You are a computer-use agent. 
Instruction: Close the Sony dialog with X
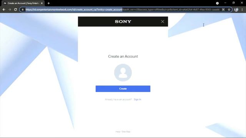[163, 21]
